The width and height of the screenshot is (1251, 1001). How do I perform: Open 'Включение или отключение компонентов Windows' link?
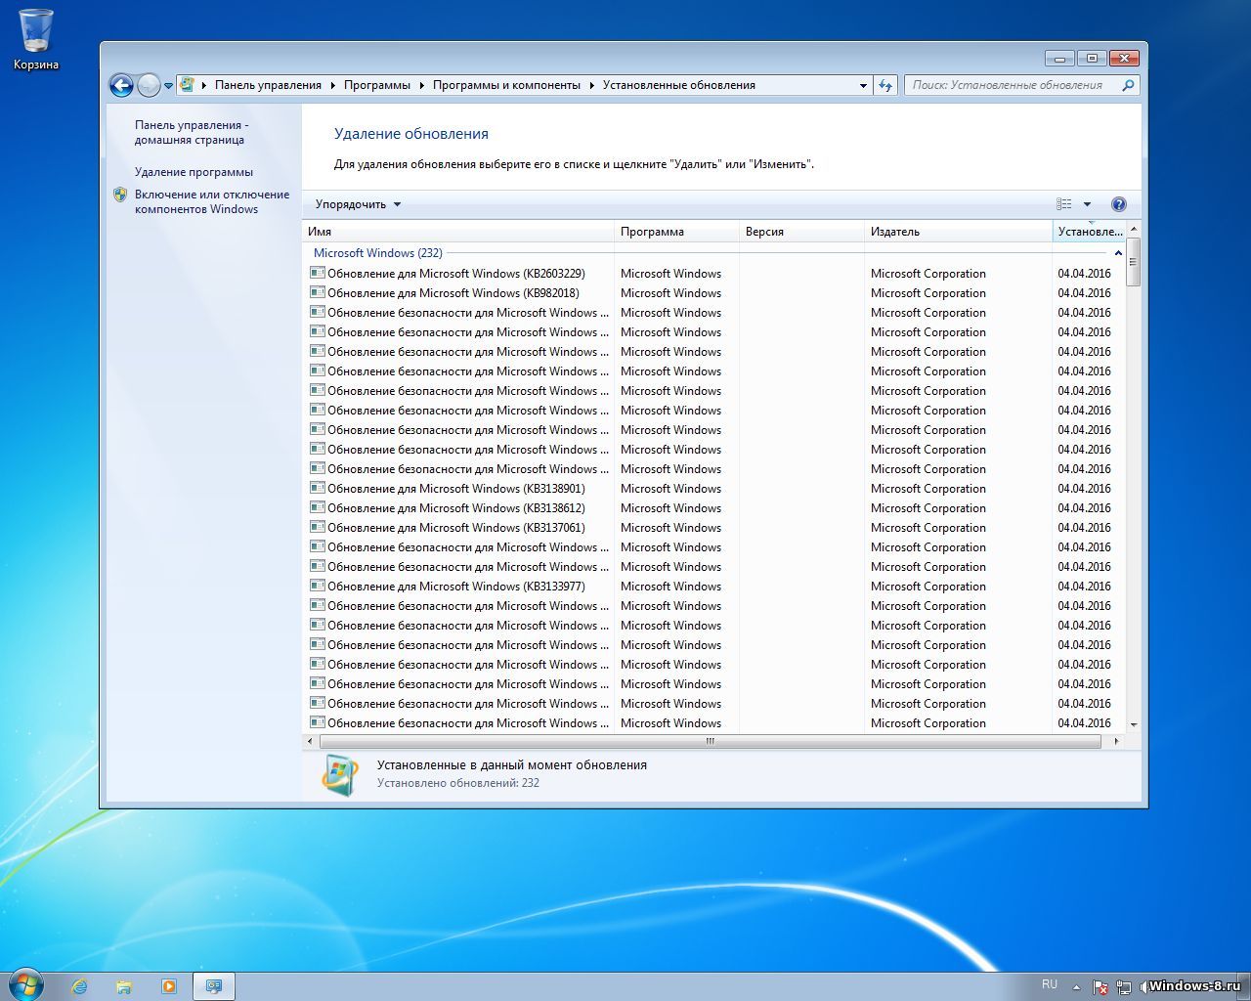tap(212, 201)
